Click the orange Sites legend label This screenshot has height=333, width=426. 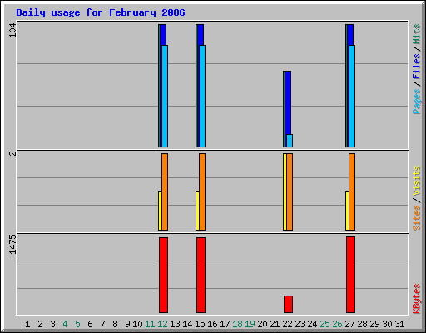(416, 218)
